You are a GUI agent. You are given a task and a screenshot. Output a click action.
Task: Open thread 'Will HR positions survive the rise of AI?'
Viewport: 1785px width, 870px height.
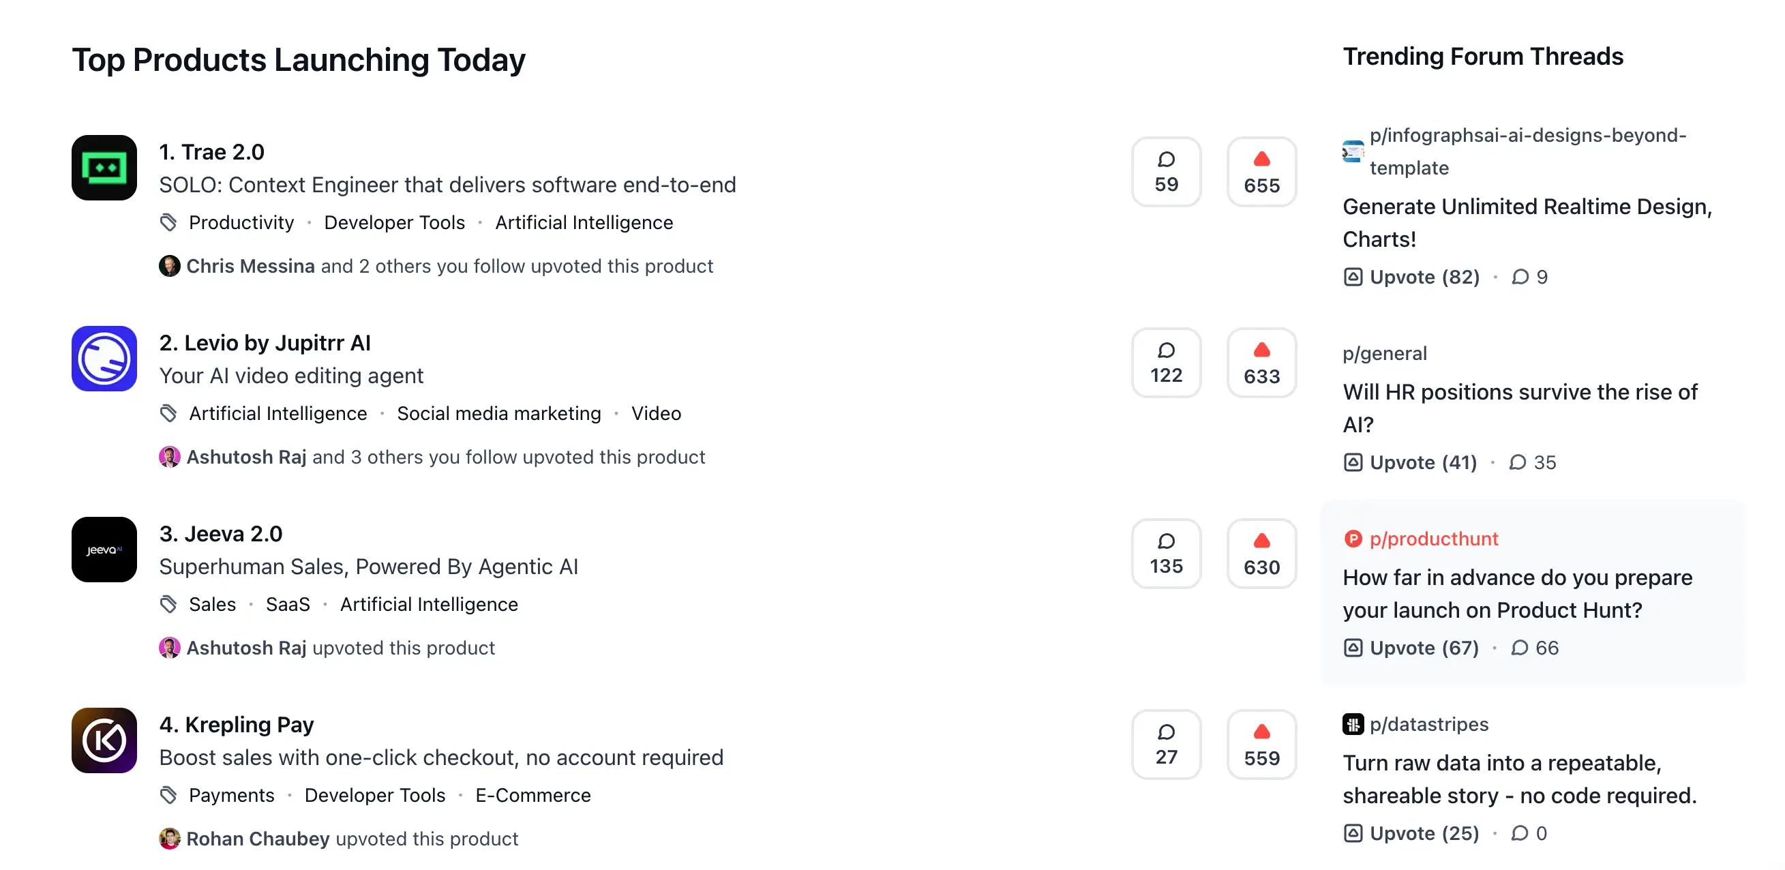1520,408
